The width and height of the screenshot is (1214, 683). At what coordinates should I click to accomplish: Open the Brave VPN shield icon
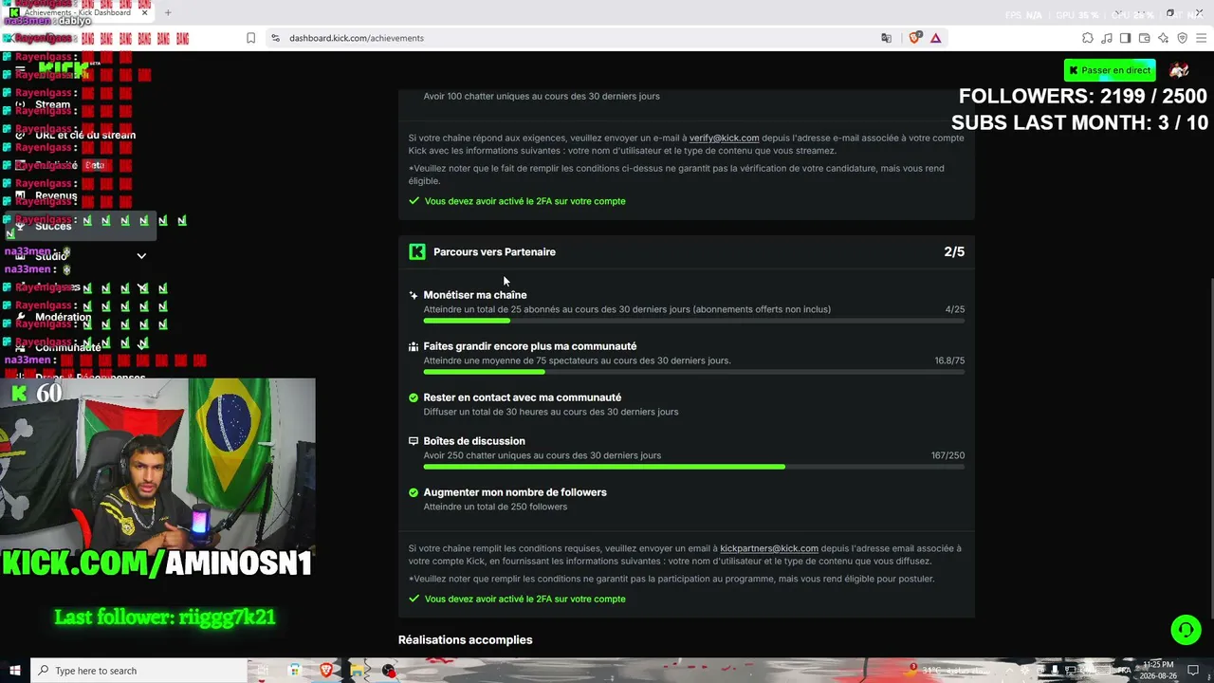click(x=1182, y=38)
